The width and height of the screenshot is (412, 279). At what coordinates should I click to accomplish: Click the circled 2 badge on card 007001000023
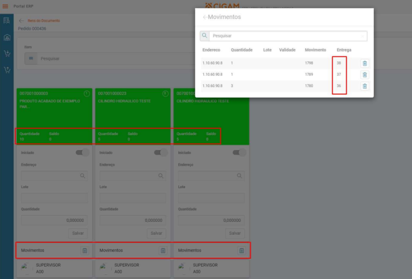click(165, 94)
